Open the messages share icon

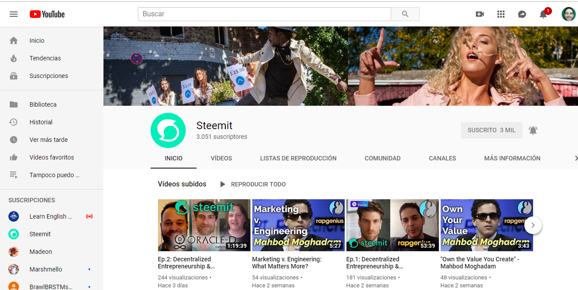click(x=522, y=14)
